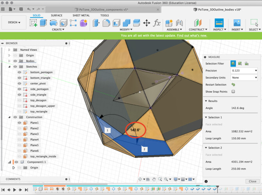This screenshot has height=195, width=262.
Task: Click selection label 2 on model
Action: coord(144,149)
